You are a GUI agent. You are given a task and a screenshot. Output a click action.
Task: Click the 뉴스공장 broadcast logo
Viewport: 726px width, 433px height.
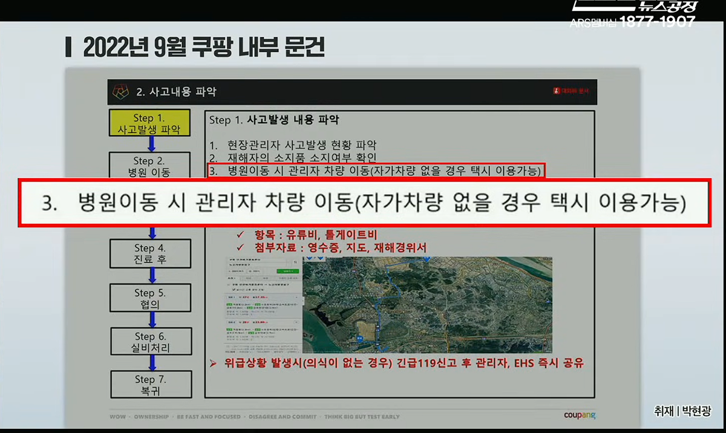pos(666,7)
